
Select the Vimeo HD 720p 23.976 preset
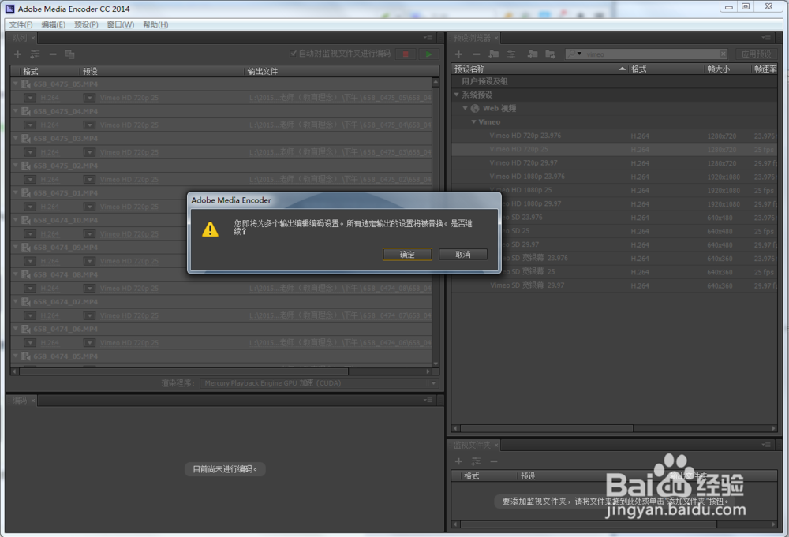click(x=525, y=136)
